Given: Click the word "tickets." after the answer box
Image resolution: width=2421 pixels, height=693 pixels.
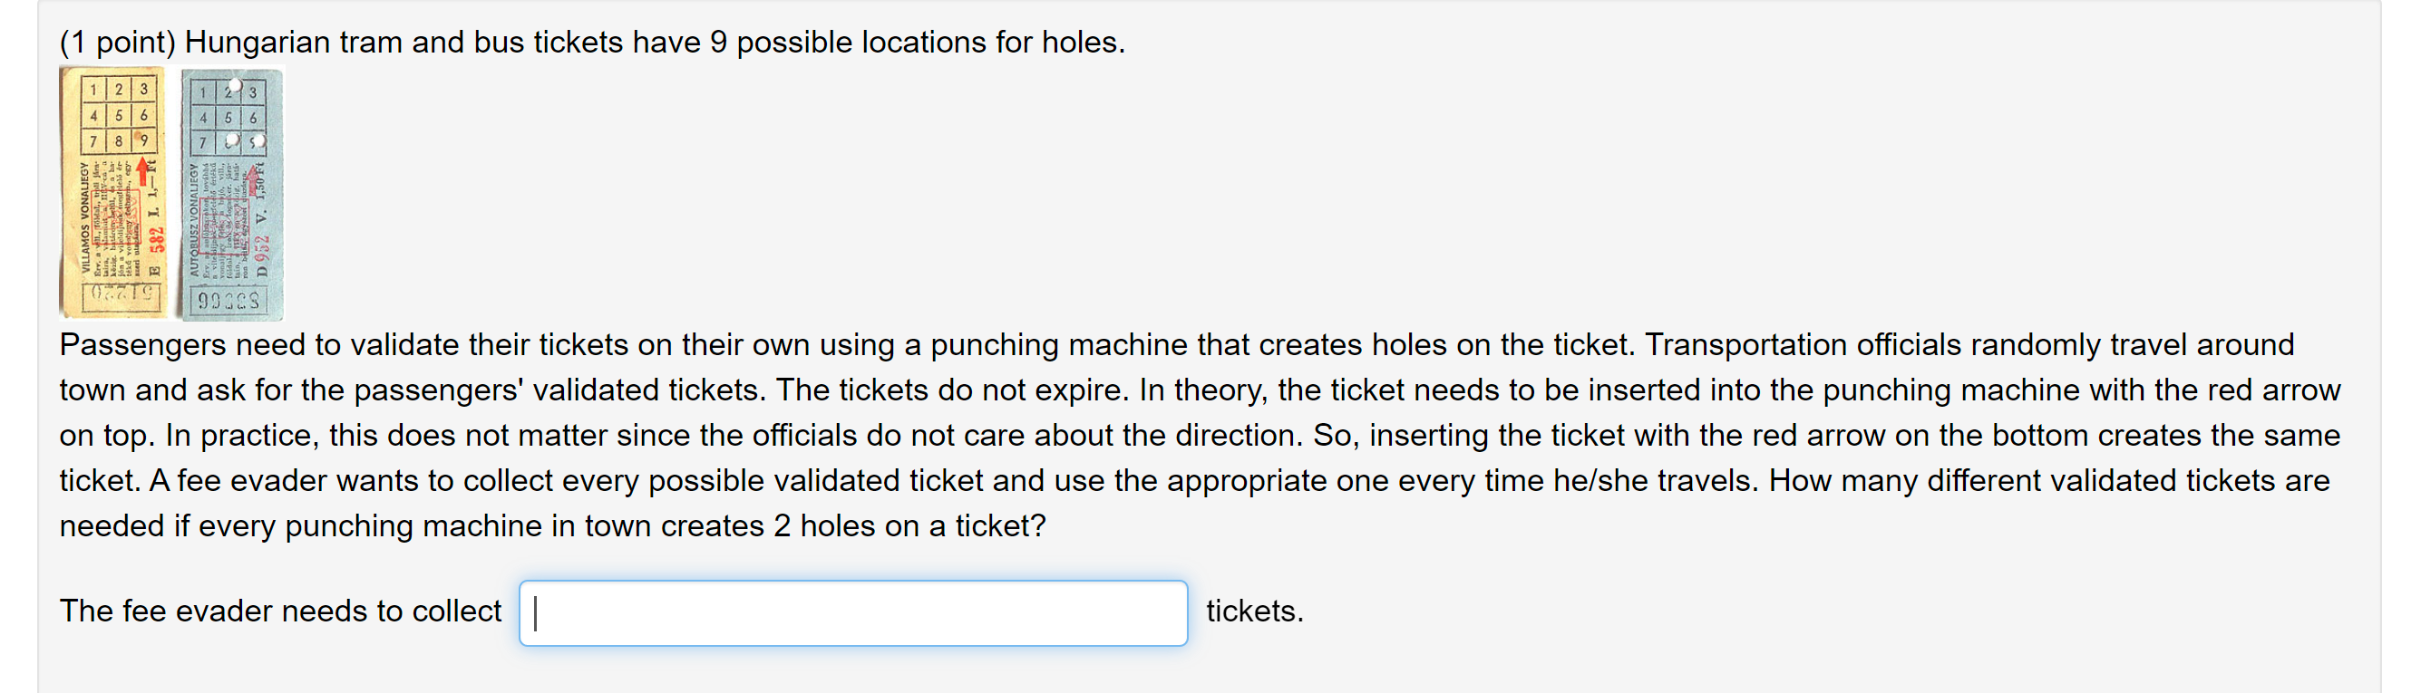Looking at the screenshot, I should point(1255,611).
